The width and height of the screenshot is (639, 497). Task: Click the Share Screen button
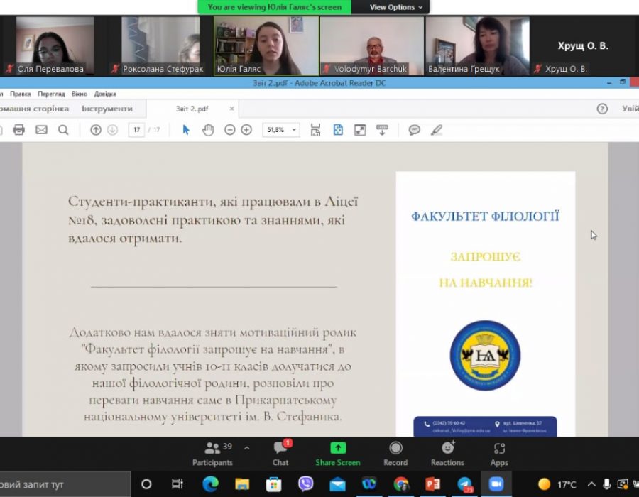tap(338, 454)
